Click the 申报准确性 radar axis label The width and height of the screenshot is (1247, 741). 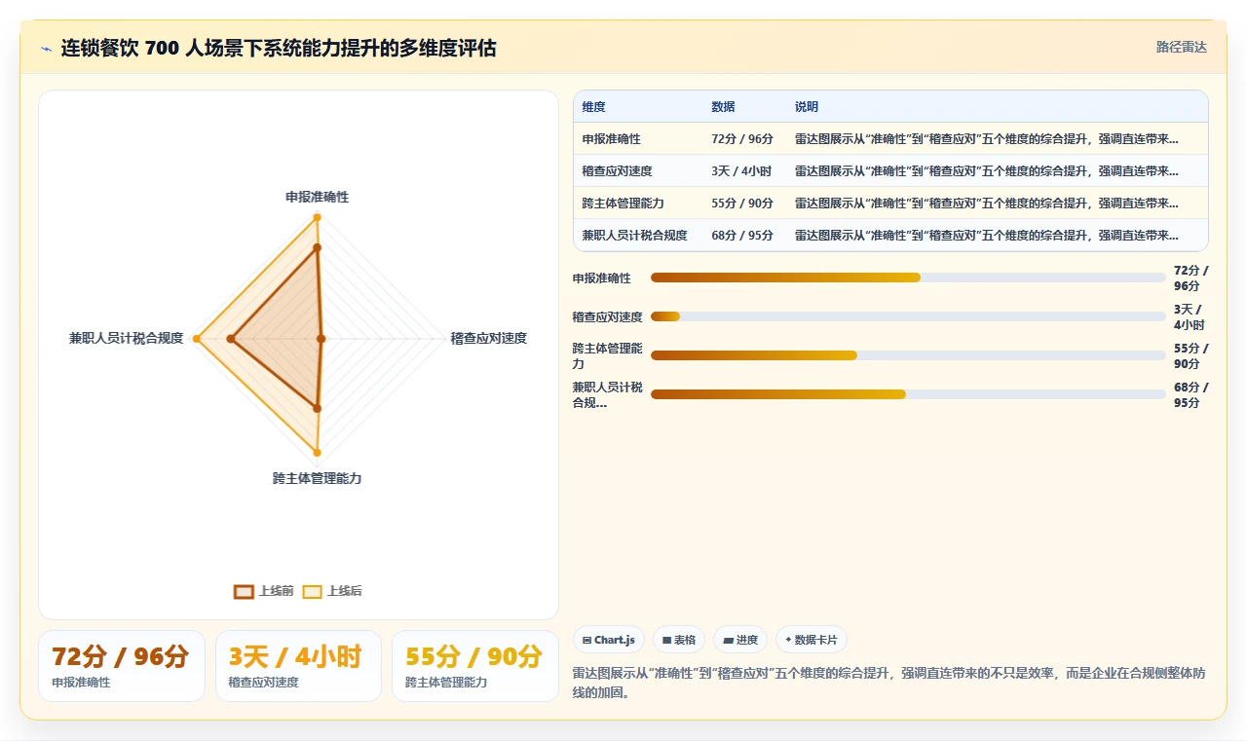[317, 197]
